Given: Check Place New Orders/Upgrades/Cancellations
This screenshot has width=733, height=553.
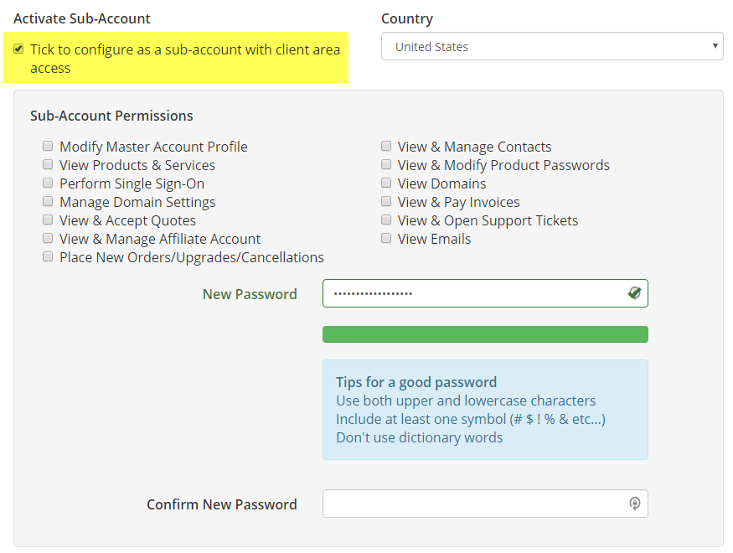Looking at the screenshot, I should 48,256.
